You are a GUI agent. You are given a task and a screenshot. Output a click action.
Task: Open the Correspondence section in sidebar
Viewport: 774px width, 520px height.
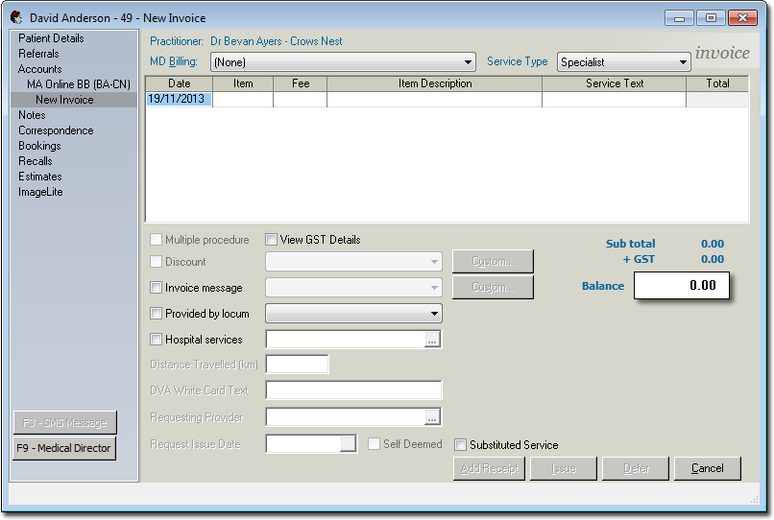tap(56, 130)
